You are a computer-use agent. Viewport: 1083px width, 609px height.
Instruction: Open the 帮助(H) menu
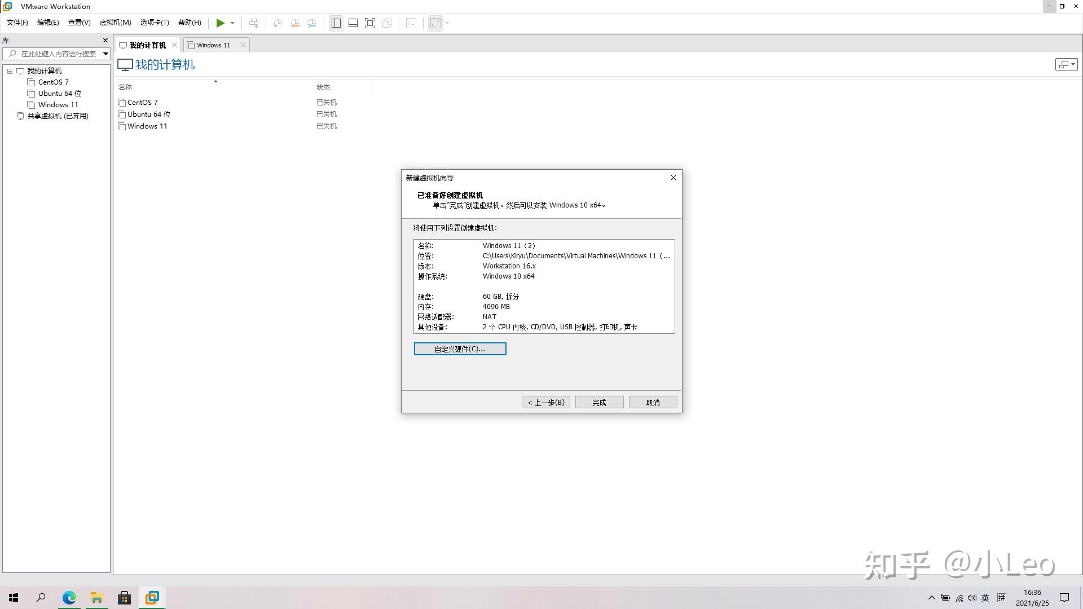[x=190, y=23]
